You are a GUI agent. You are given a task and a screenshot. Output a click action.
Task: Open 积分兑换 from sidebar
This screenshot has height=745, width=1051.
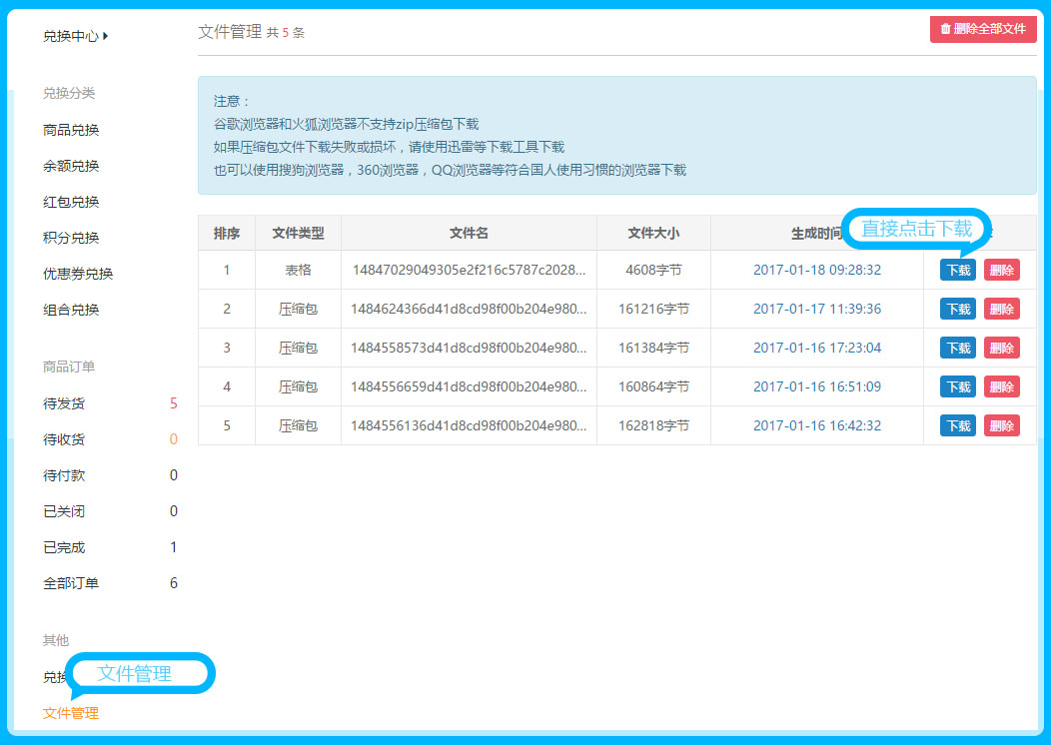(x=71, y=238)
